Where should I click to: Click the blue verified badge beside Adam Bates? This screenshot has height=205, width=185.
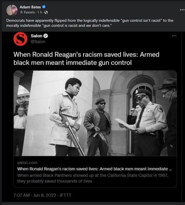pos(44,7)
